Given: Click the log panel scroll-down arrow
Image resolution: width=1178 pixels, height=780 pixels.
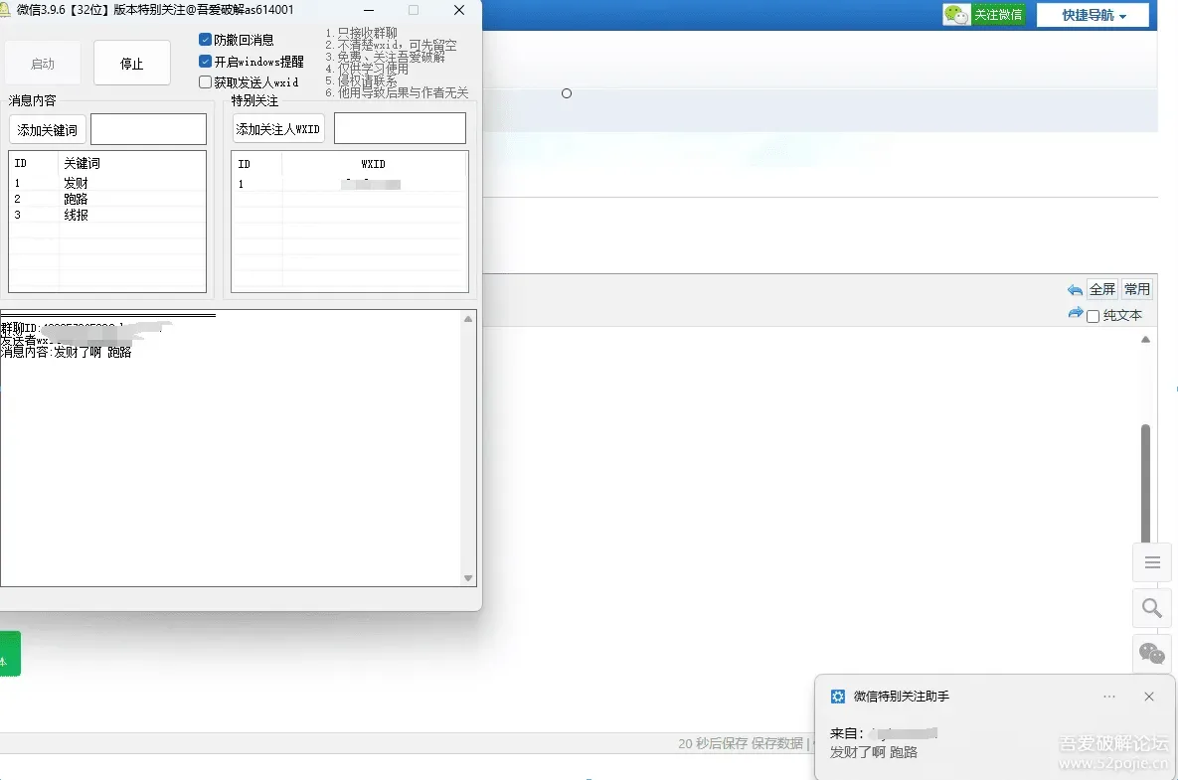Looking at the screenshot, I should click(468, 578).
